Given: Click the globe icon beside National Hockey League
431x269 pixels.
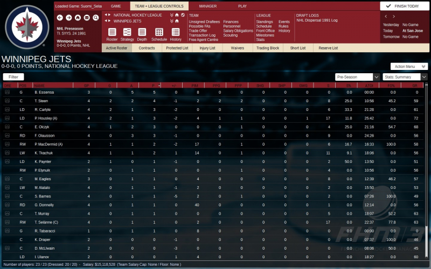Looking at the screenshot, I should coord(183,15).
